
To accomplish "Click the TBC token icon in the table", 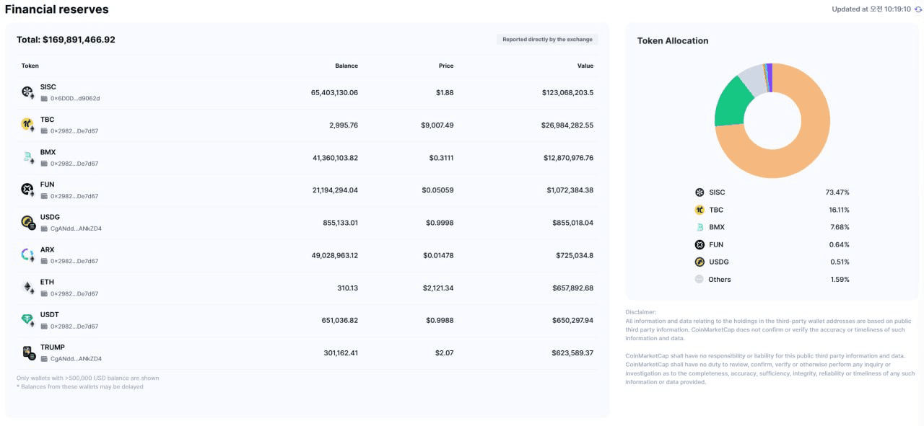I will tap(27, 125).
